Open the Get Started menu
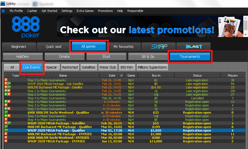The width and height of the screenshot is (248, 149). click(49, 11)
